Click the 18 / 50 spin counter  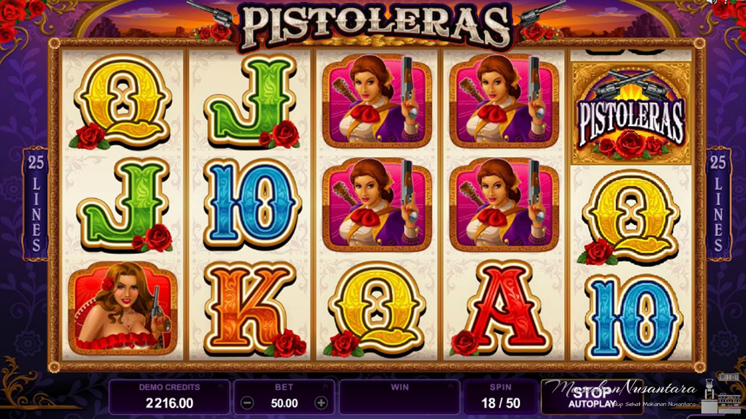click(x=501, y=403)
